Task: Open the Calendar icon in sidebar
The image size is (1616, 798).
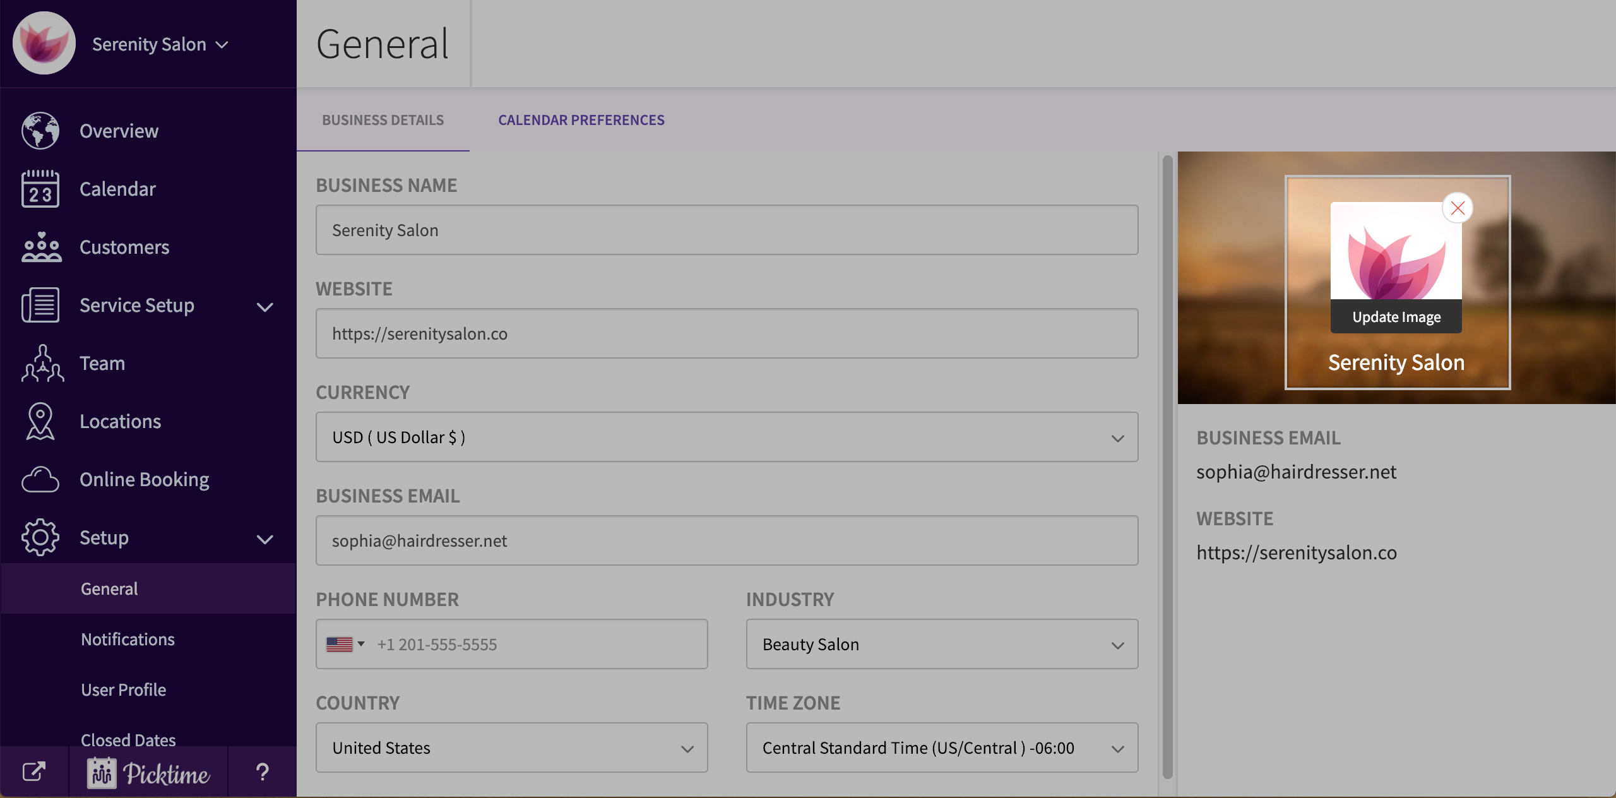Action: click(x=40, y=189)
